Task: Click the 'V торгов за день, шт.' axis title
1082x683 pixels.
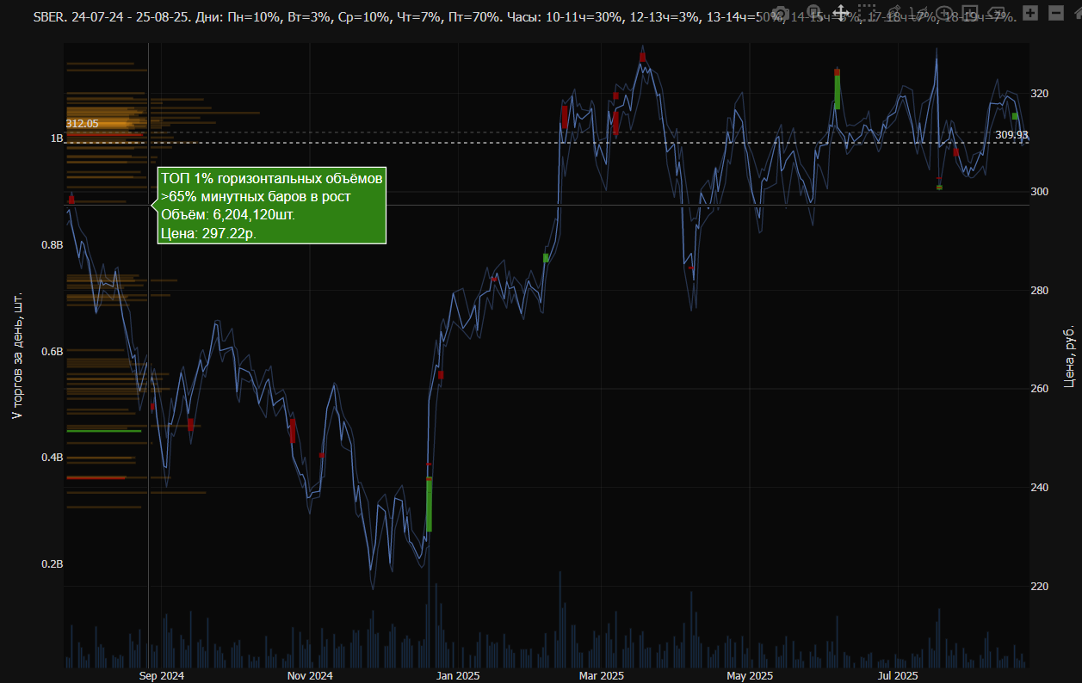Action: [x=16, y=356]
